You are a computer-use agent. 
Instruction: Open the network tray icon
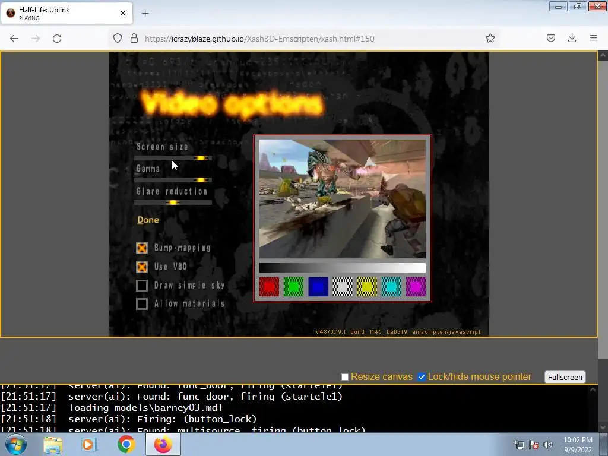click(x=519, y=445)
